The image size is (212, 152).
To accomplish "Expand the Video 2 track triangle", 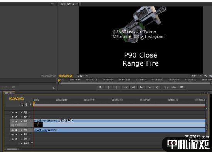I will [21, 117].
